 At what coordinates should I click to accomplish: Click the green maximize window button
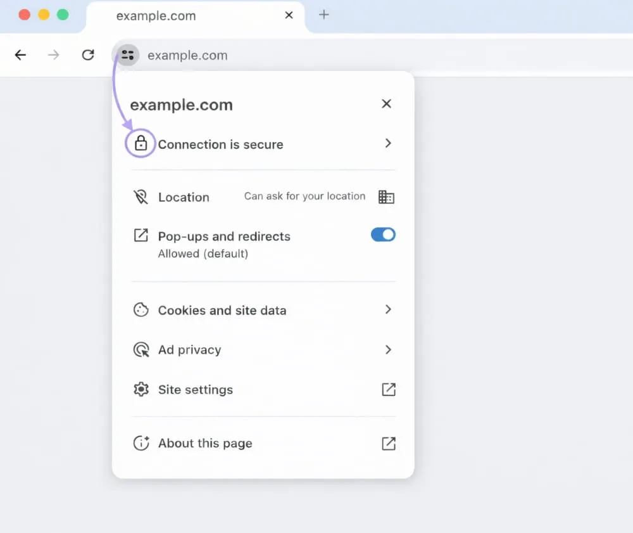pos(63,15)
